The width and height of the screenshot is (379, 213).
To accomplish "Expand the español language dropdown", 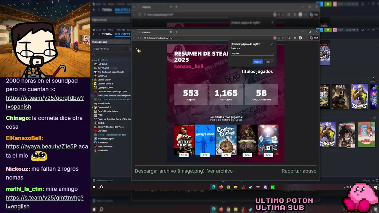I will (252, 53).
